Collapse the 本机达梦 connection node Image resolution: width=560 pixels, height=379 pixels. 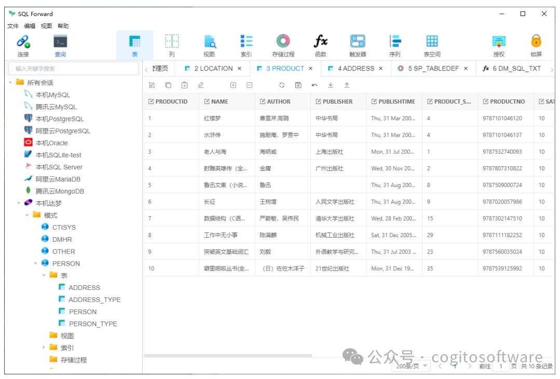(19, 203)
